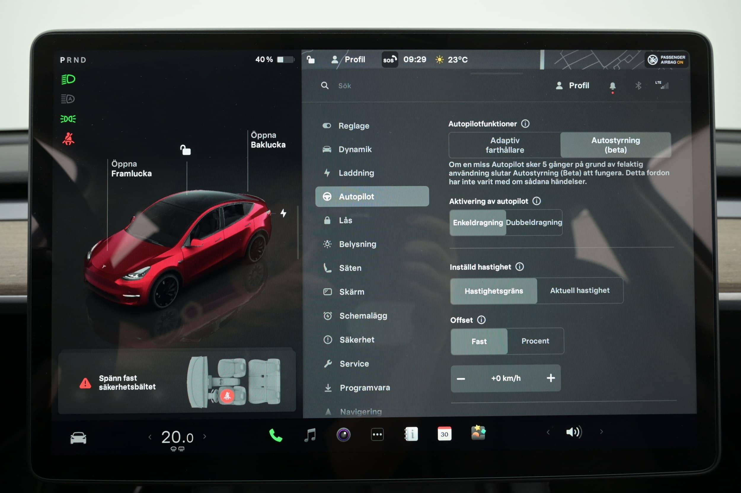Select Autostyrning (beta) option
The width and height of the screenshot is (741, 493).
click(x=616, y=145)
